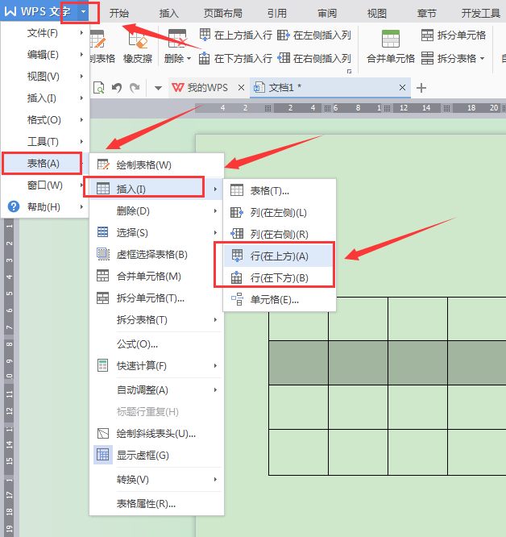Click the 删除 table delete icon
The width and height of the screenshot is (506, 537).
click(x=177, y=39)
